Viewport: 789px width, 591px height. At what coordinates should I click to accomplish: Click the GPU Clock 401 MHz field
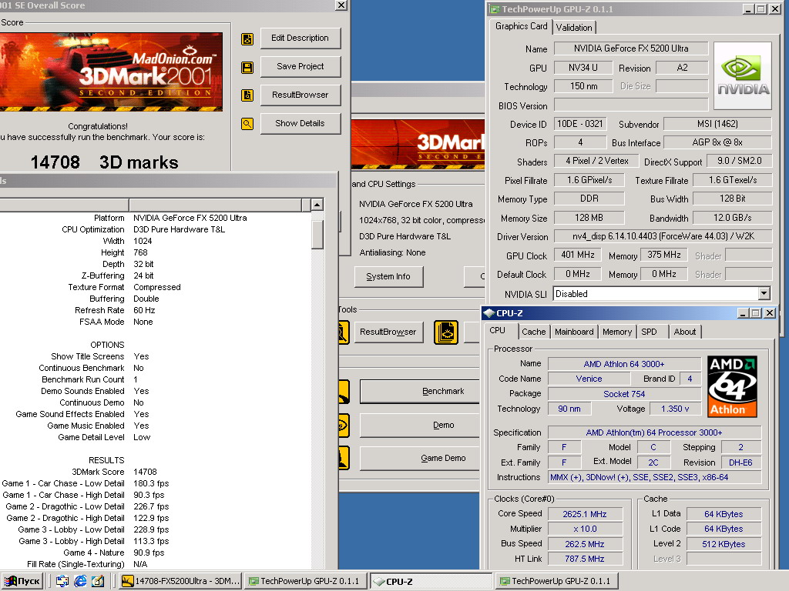tap(578, 255)
